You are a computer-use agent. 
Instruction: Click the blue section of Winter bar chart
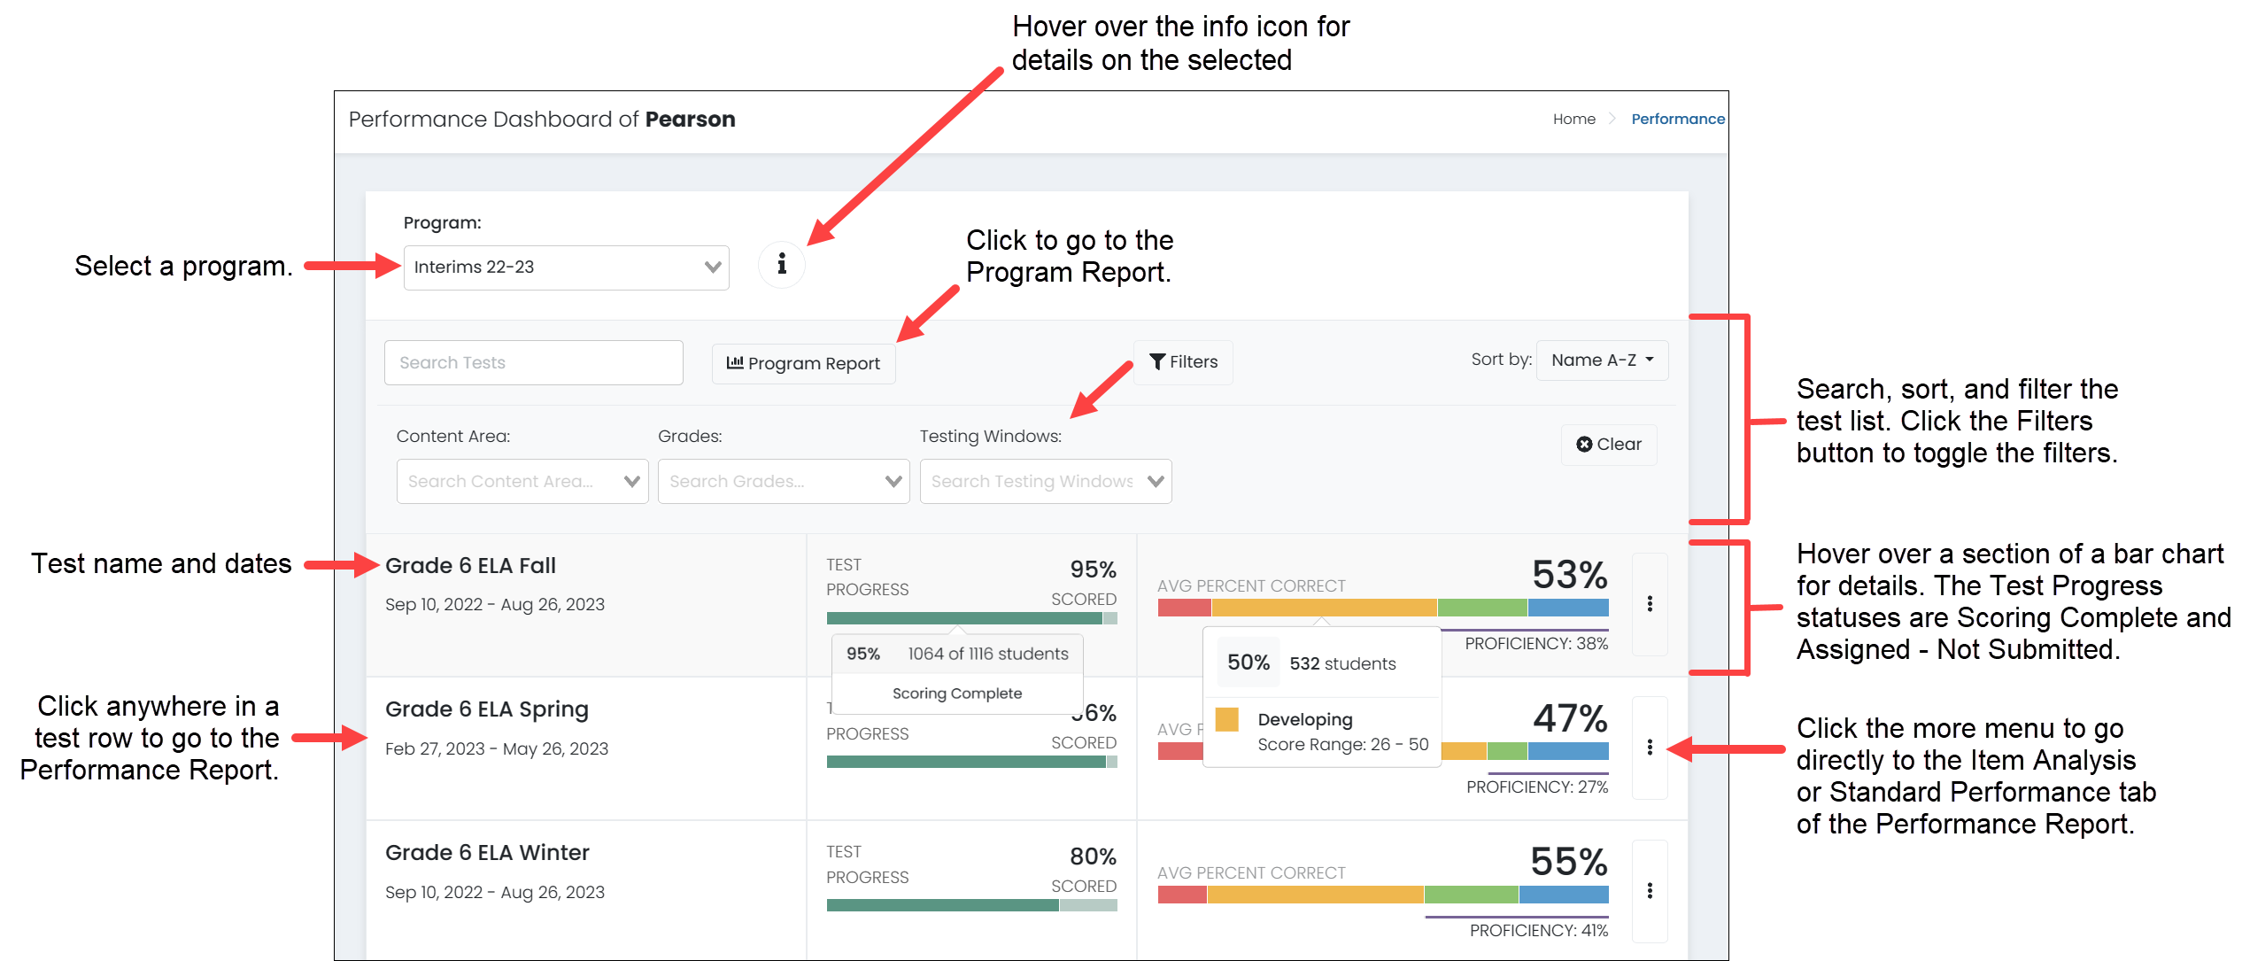click(x=1563, y=895)
